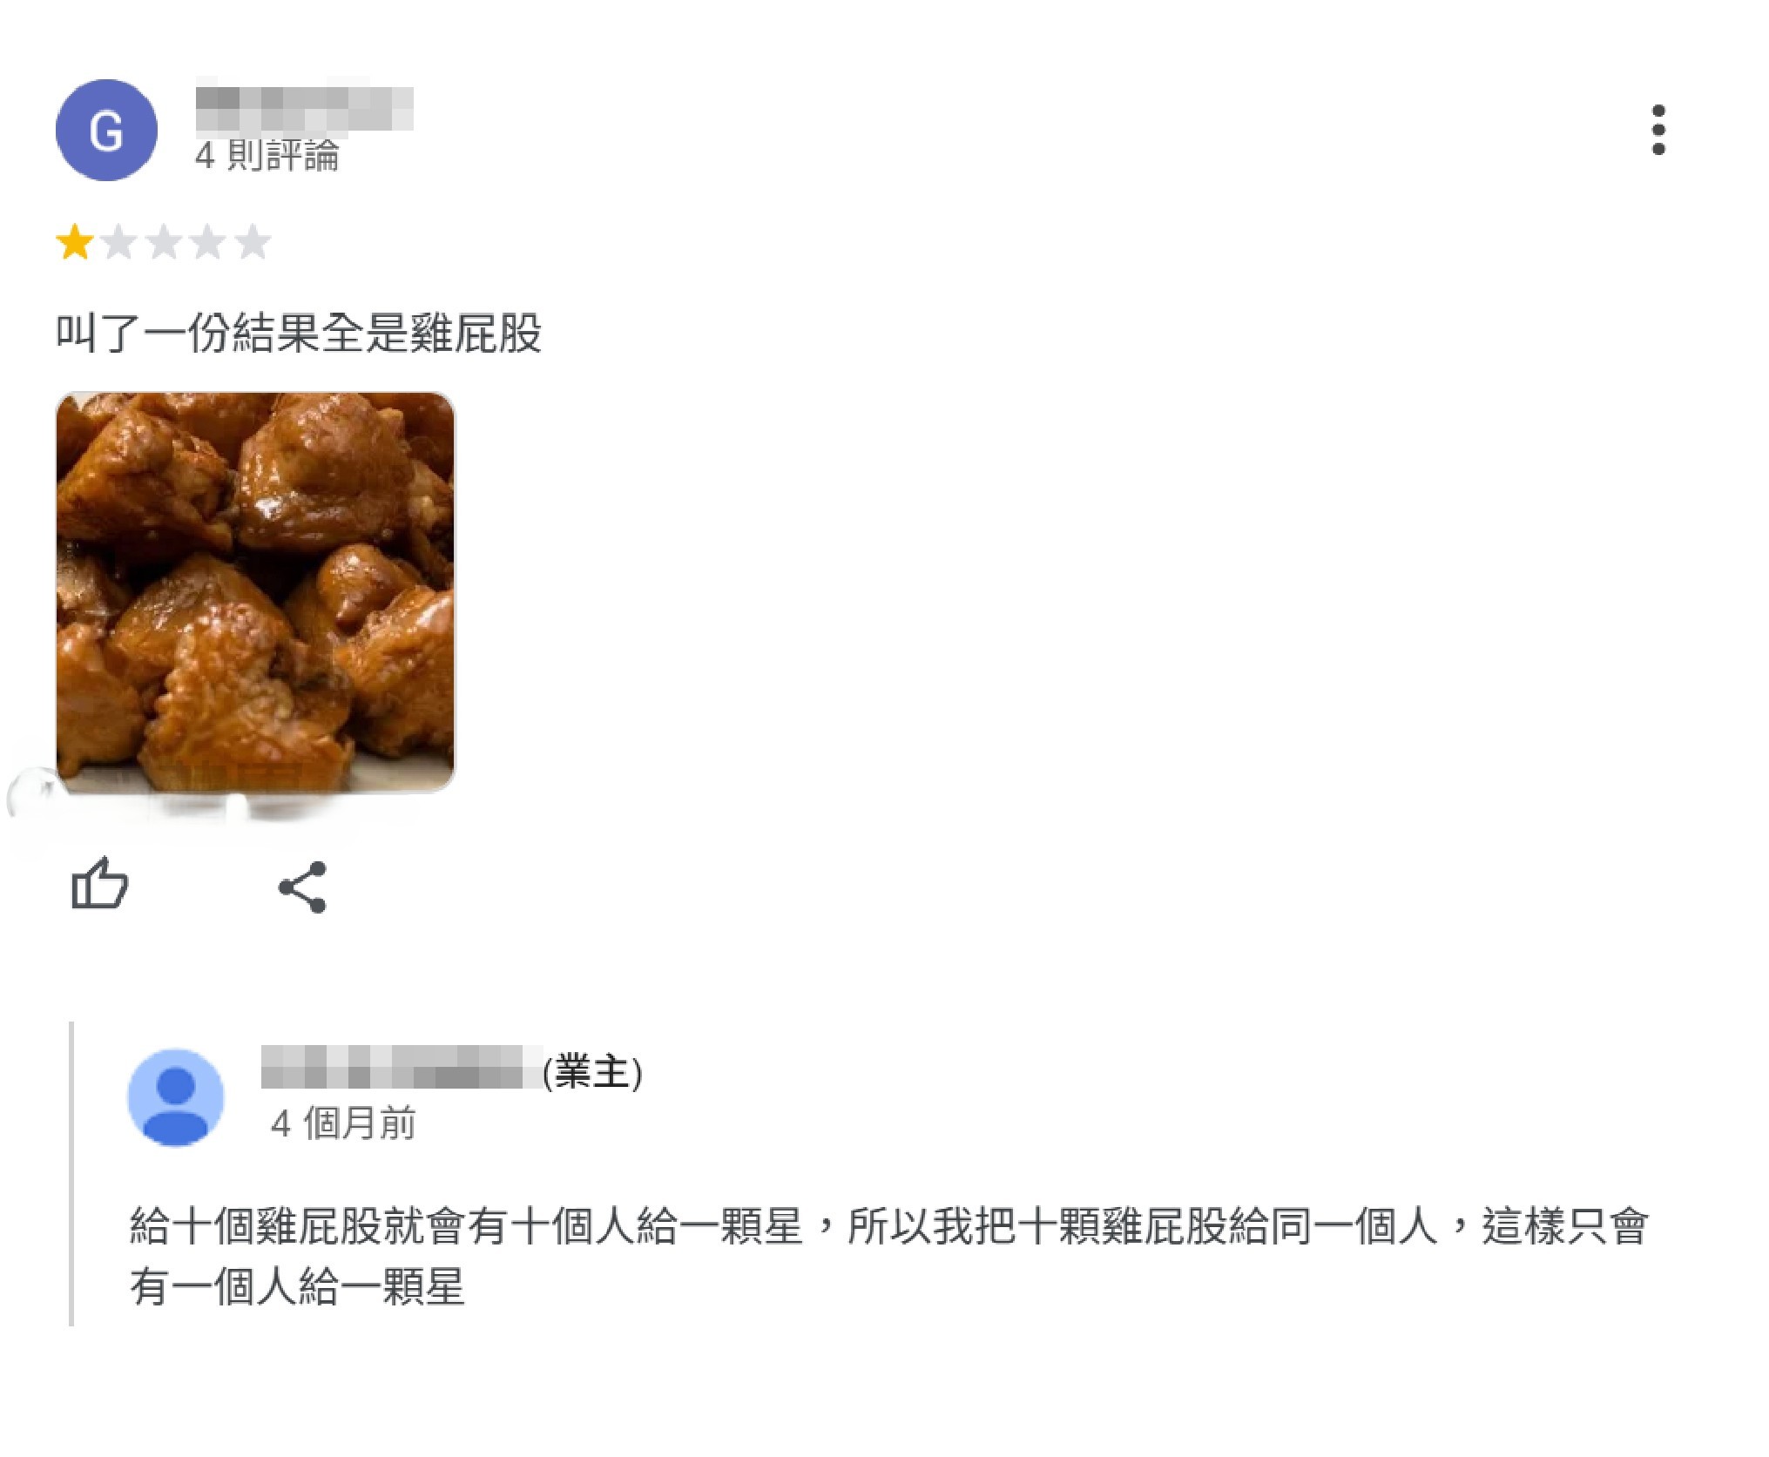This screenshot has height=1457, width=1769.
Task: Click the "4 個月前" timestamp
Action: [x=343, y=1123]
